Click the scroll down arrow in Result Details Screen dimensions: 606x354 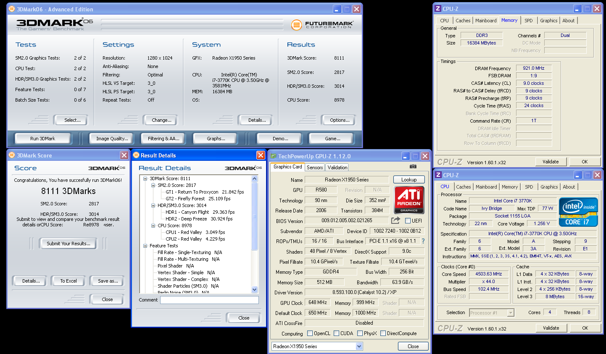tap(254, 289)
